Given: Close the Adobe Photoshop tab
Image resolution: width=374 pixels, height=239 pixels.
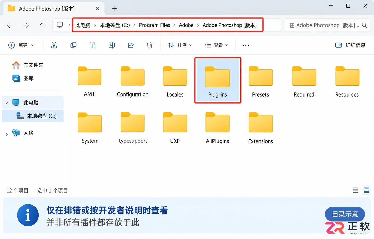Looking at the screenshot, I should (97, 9).
